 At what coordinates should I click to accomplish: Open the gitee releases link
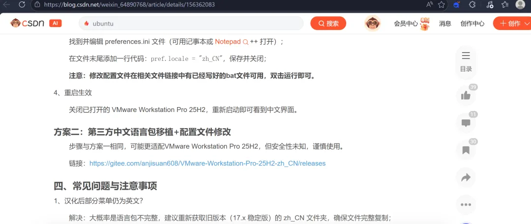pos(207,164)
